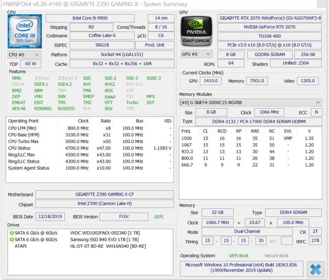This screenshot has width=329, height=280.
Task: Select the Ring/LLC Max operating point row
Action: click(90, 155)
